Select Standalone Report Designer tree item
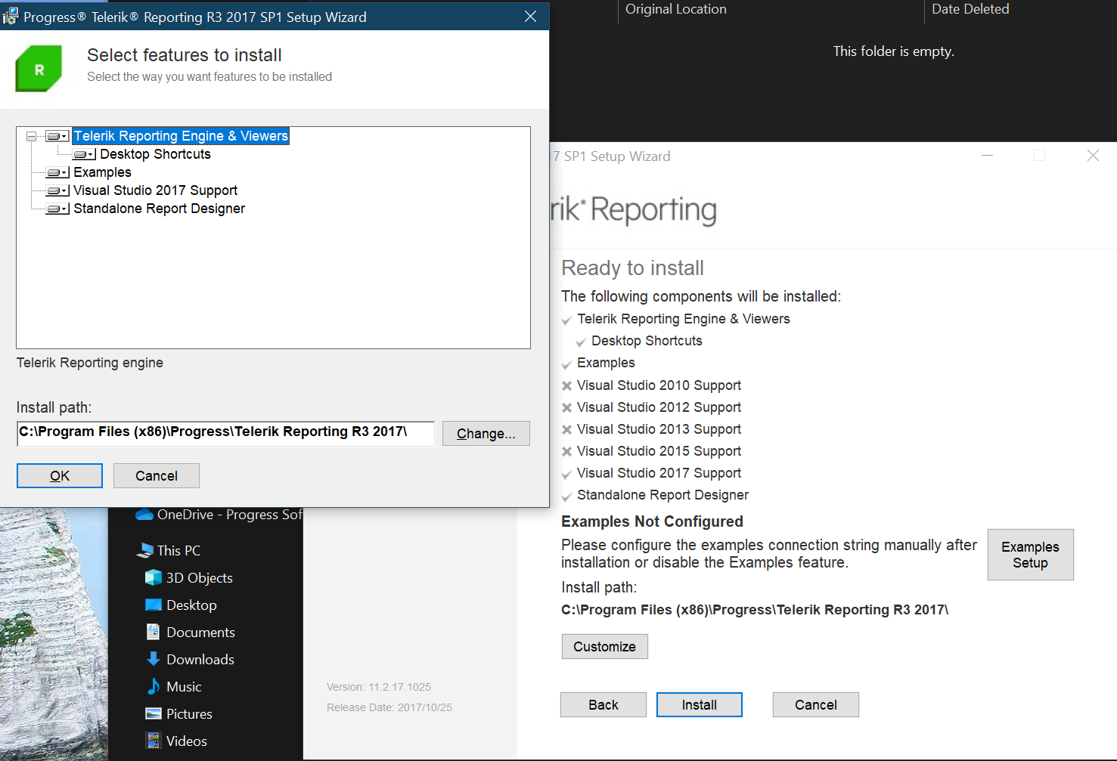Screen dimensions: 1117x761 (159, 209)
